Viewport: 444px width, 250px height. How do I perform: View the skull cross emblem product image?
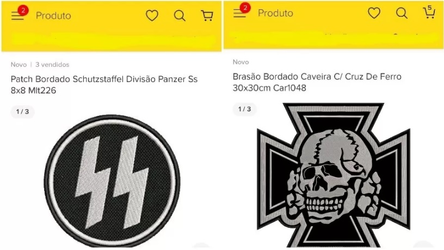click(x=334, y=176)
